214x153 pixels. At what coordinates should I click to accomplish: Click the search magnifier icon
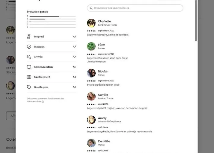[91, 8]
